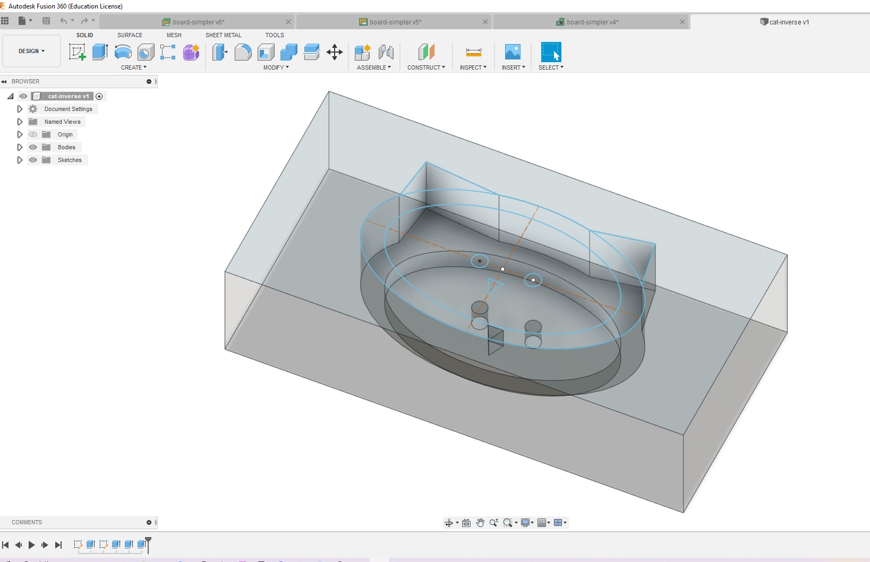Open the CREATE dropdown menu
870x562 pixels.
click(134, 67)
